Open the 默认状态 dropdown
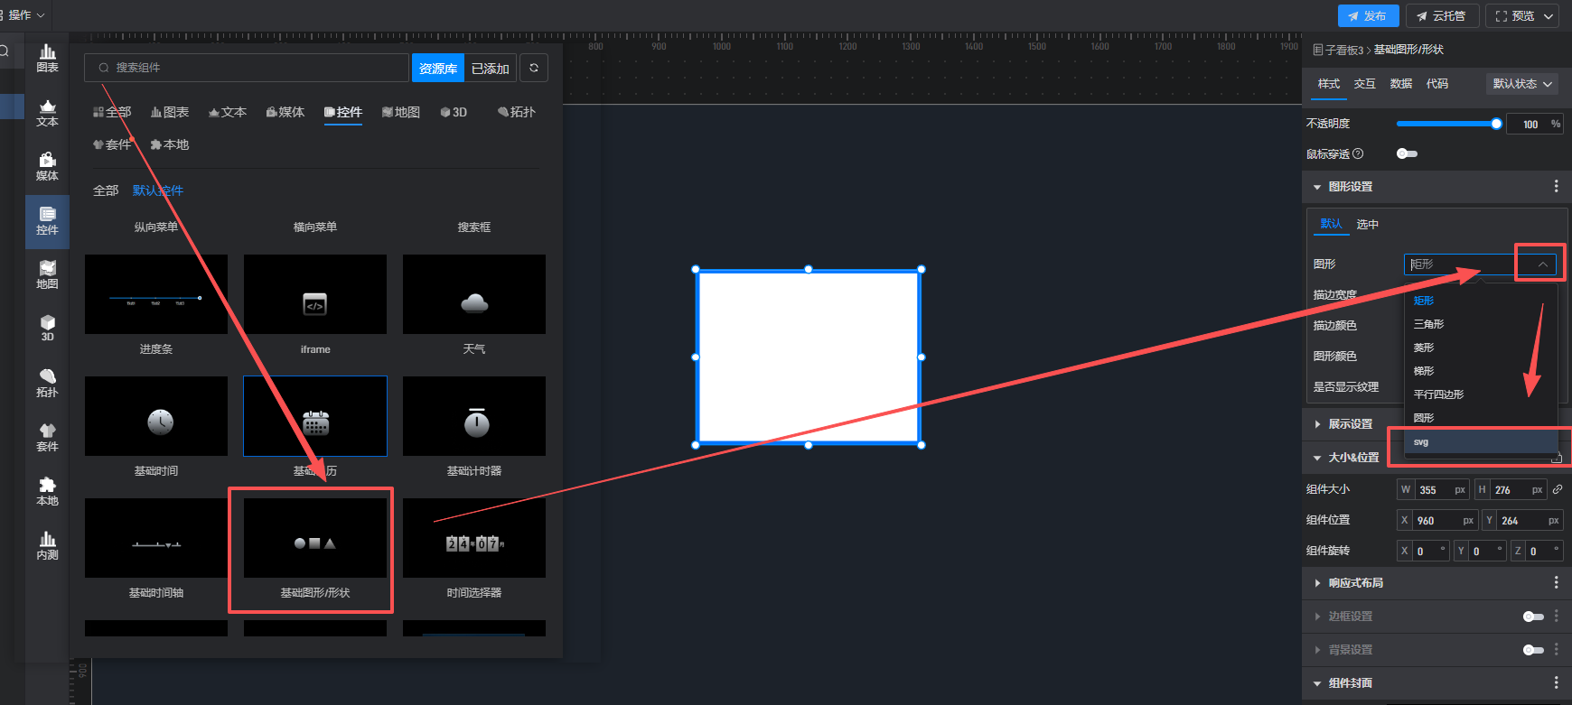Viewport: 1572px width, 705px height. pyautogui.click(x=1522, y=84)
